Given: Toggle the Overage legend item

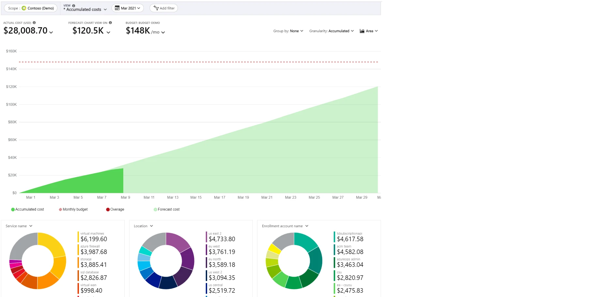Looking at the screenshot, I should tap(115, 209).
